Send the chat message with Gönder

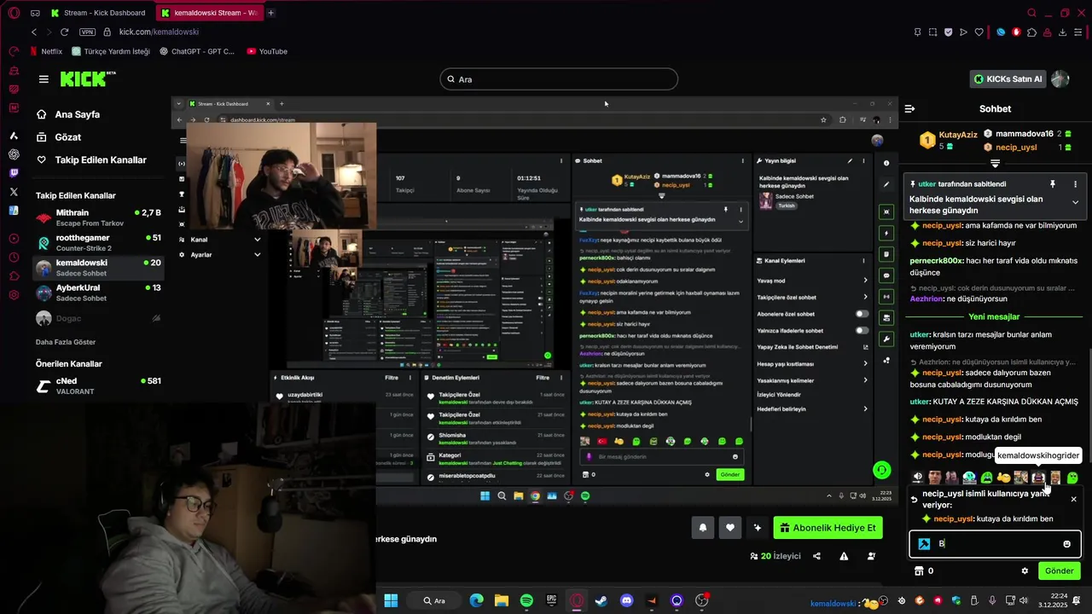click(x=1059, y=571)
